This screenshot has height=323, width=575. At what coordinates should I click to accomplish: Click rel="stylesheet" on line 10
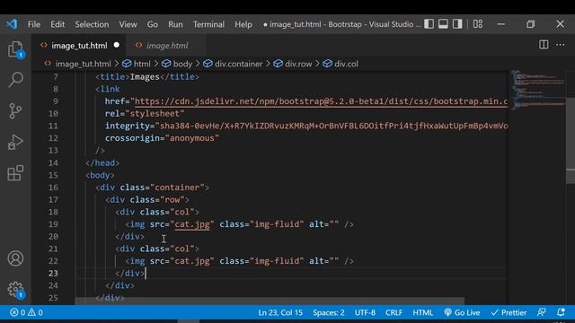[145, 114]
